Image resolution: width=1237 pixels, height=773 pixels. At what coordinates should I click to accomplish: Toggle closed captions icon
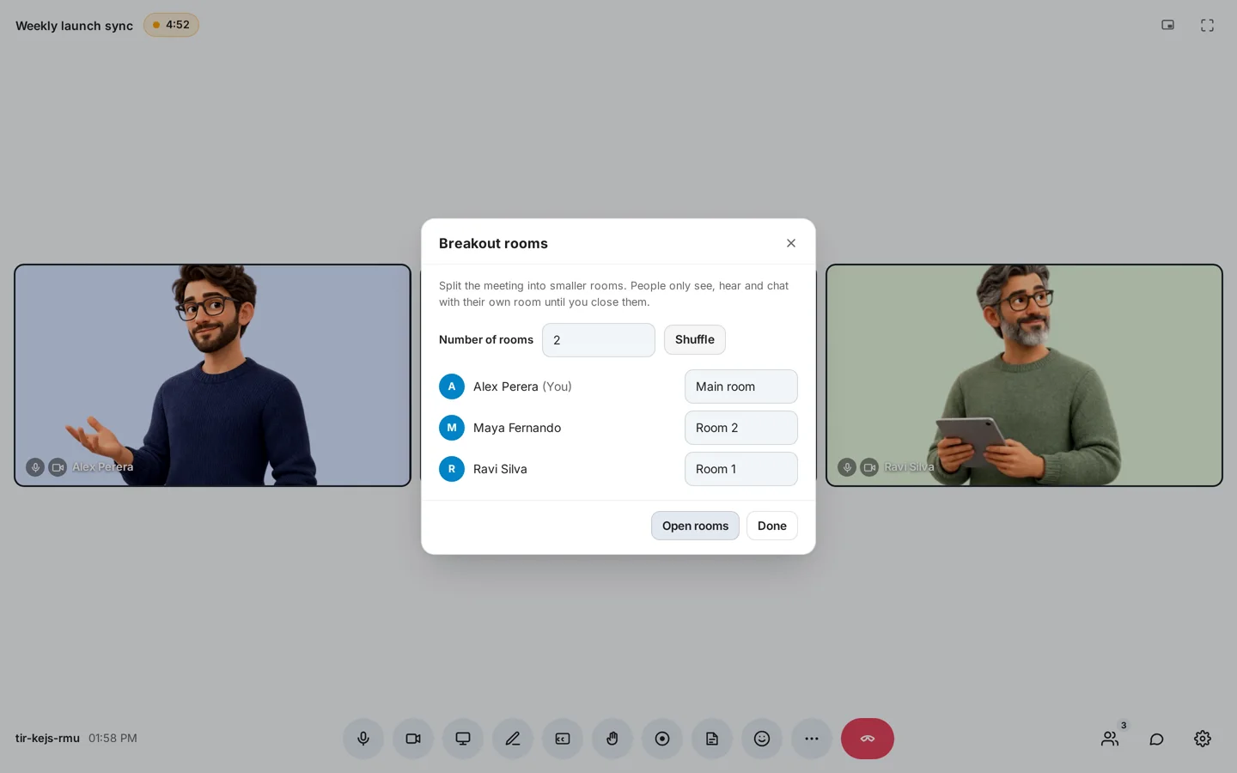(x=563, y=739)
